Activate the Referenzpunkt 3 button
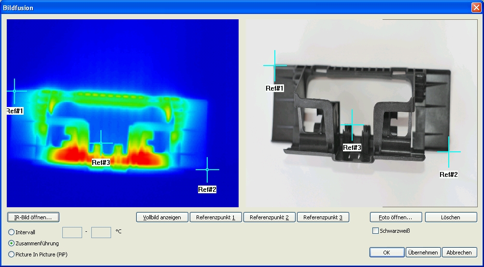This screenshot has height=267, width=484. [323, 217]
